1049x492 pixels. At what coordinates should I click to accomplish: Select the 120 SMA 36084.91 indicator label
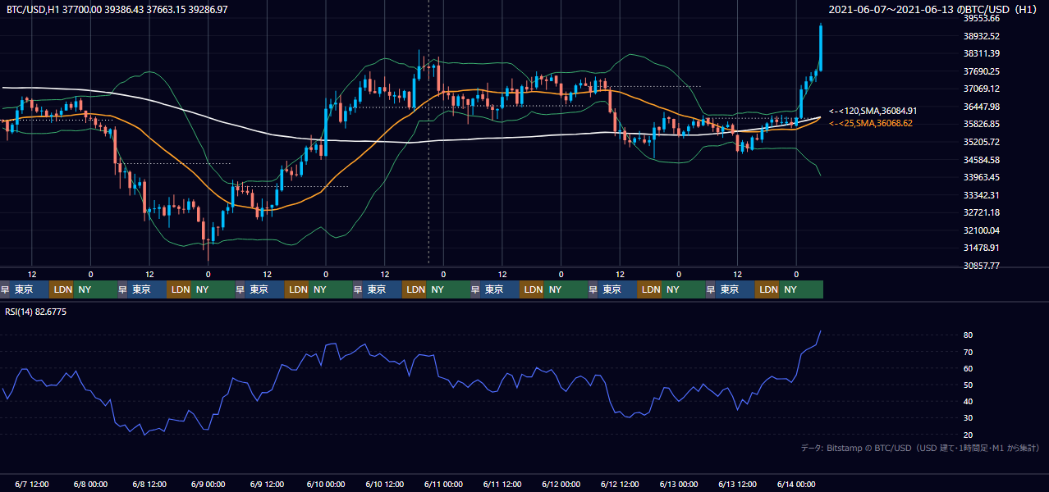[873, 111]
